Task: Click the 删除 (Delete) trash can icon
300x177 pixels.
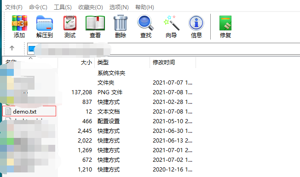Action: click(x=121, y=23)
